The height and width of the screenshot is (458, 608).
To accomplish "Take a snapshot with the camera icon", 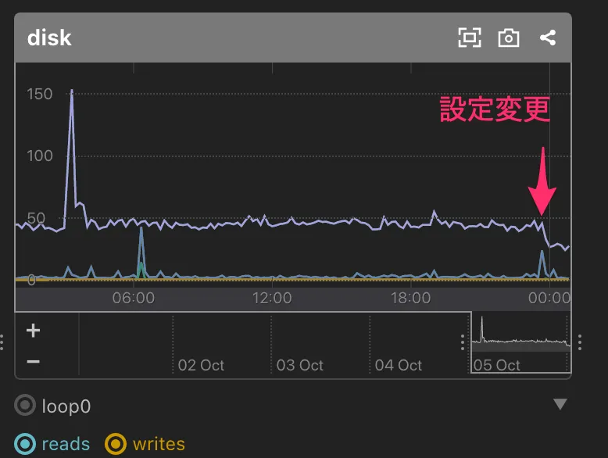I will pos(509,38).
